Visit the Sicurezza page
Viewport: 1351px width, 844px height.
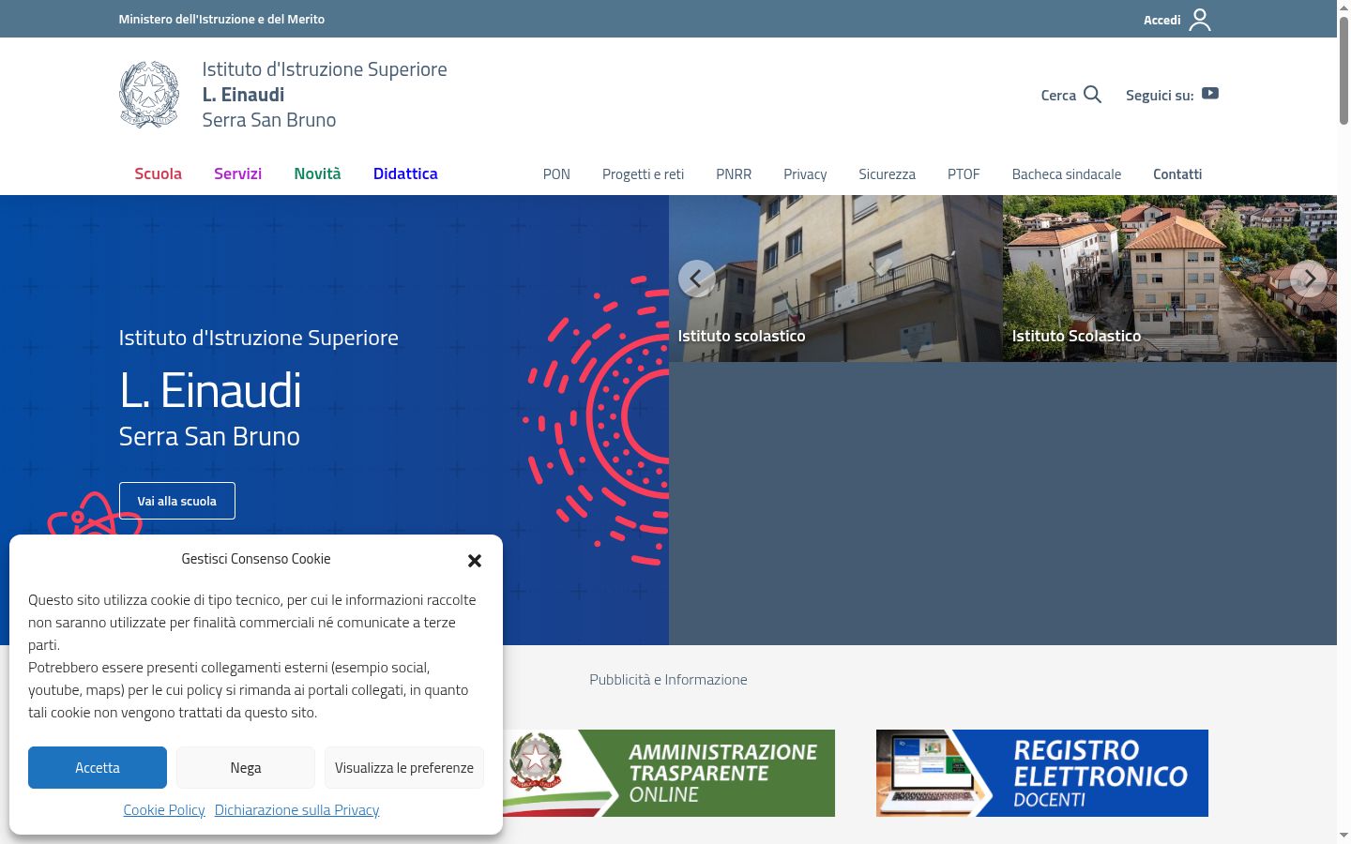coord(887,174)
